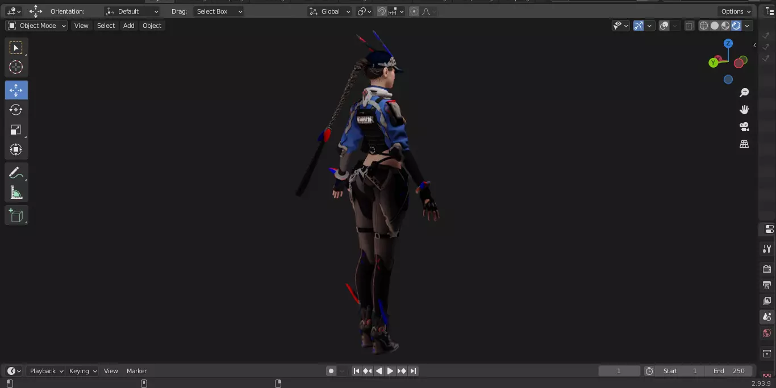Jump to the first frame

click(356, 371)
